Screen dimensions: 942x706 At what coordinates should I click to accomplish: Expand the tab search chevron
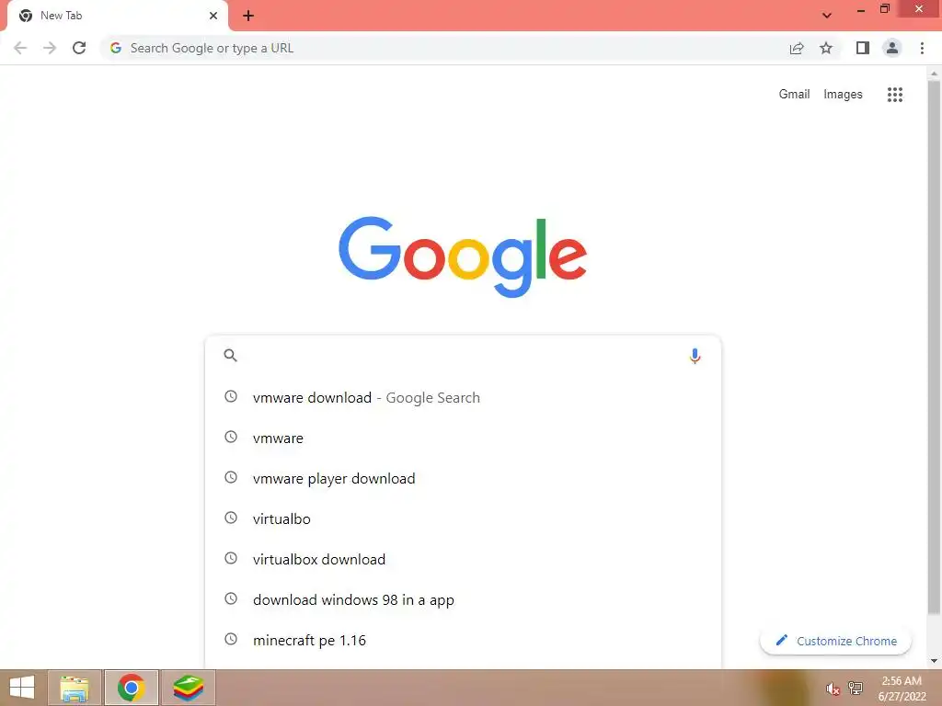coord(827,16)
